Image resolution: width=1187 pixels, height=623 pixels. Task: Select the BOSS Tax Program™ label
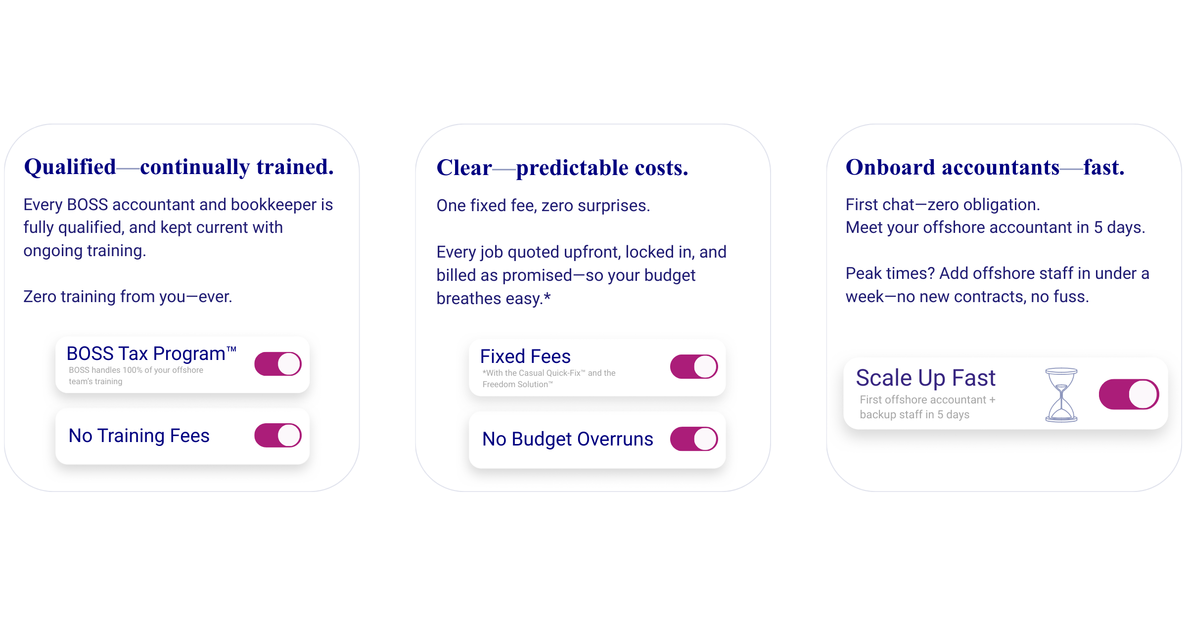tap(151, 354)
